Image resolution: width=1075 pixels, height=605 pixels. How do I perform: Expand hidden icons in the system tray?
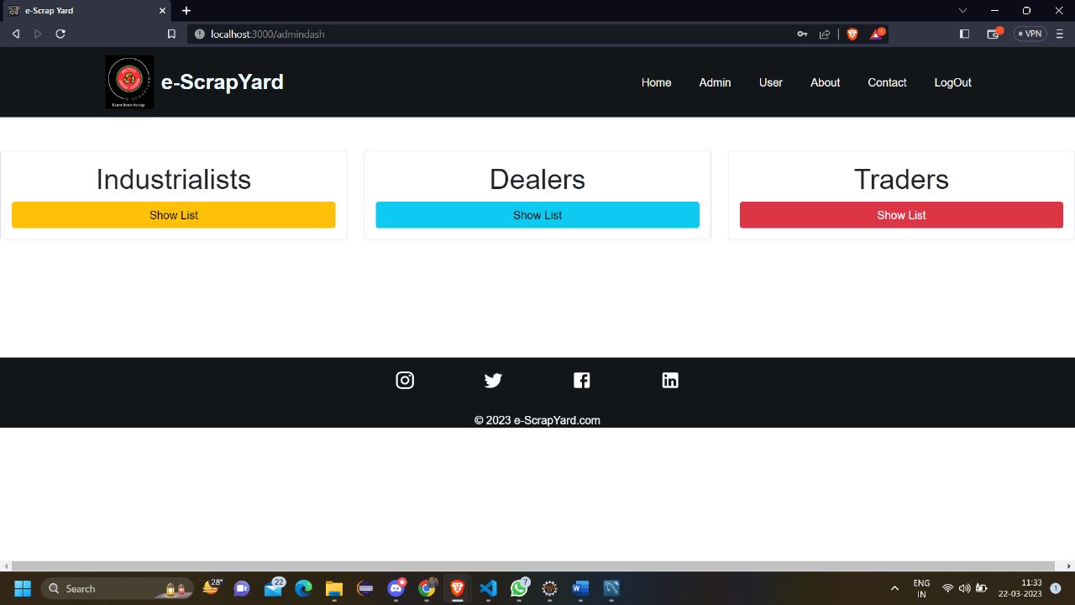(894, 588)
